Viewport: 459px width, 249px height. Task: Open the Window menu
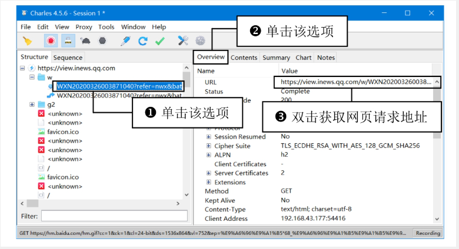[133, 27]
